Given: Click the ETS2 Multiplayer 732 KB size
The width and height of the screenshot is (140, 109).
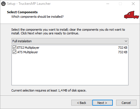Looking at the screenshot, I should point(123,48).
